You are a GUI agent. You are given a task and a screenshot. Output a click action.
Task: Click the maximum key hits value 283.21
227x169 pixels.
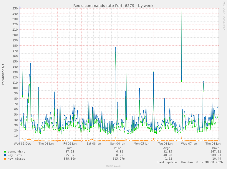216,155
